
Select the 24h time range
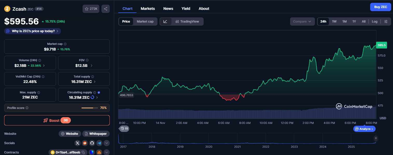tap(323, 22)
